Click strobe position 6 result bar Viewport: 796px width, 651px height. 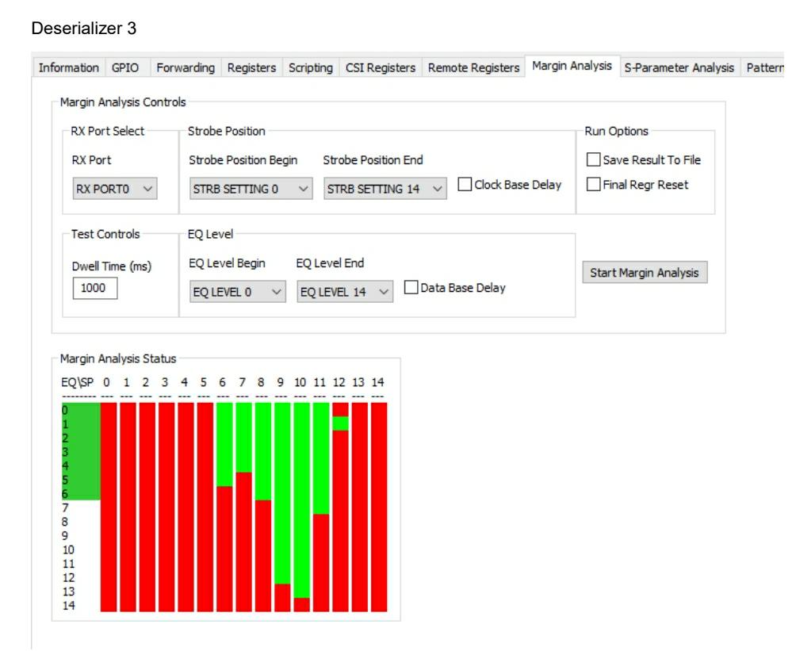click(x=224, y=507)
